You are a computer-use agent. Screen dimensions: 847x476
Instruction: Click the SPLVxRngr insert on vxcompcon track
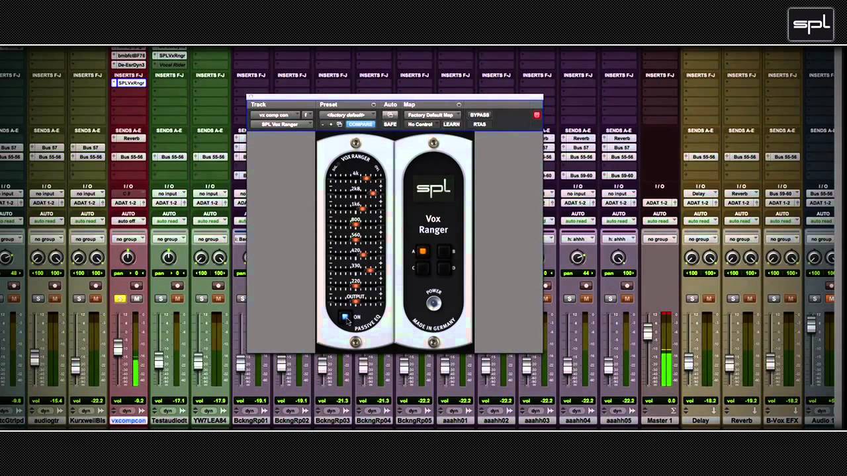coord(128,83)
